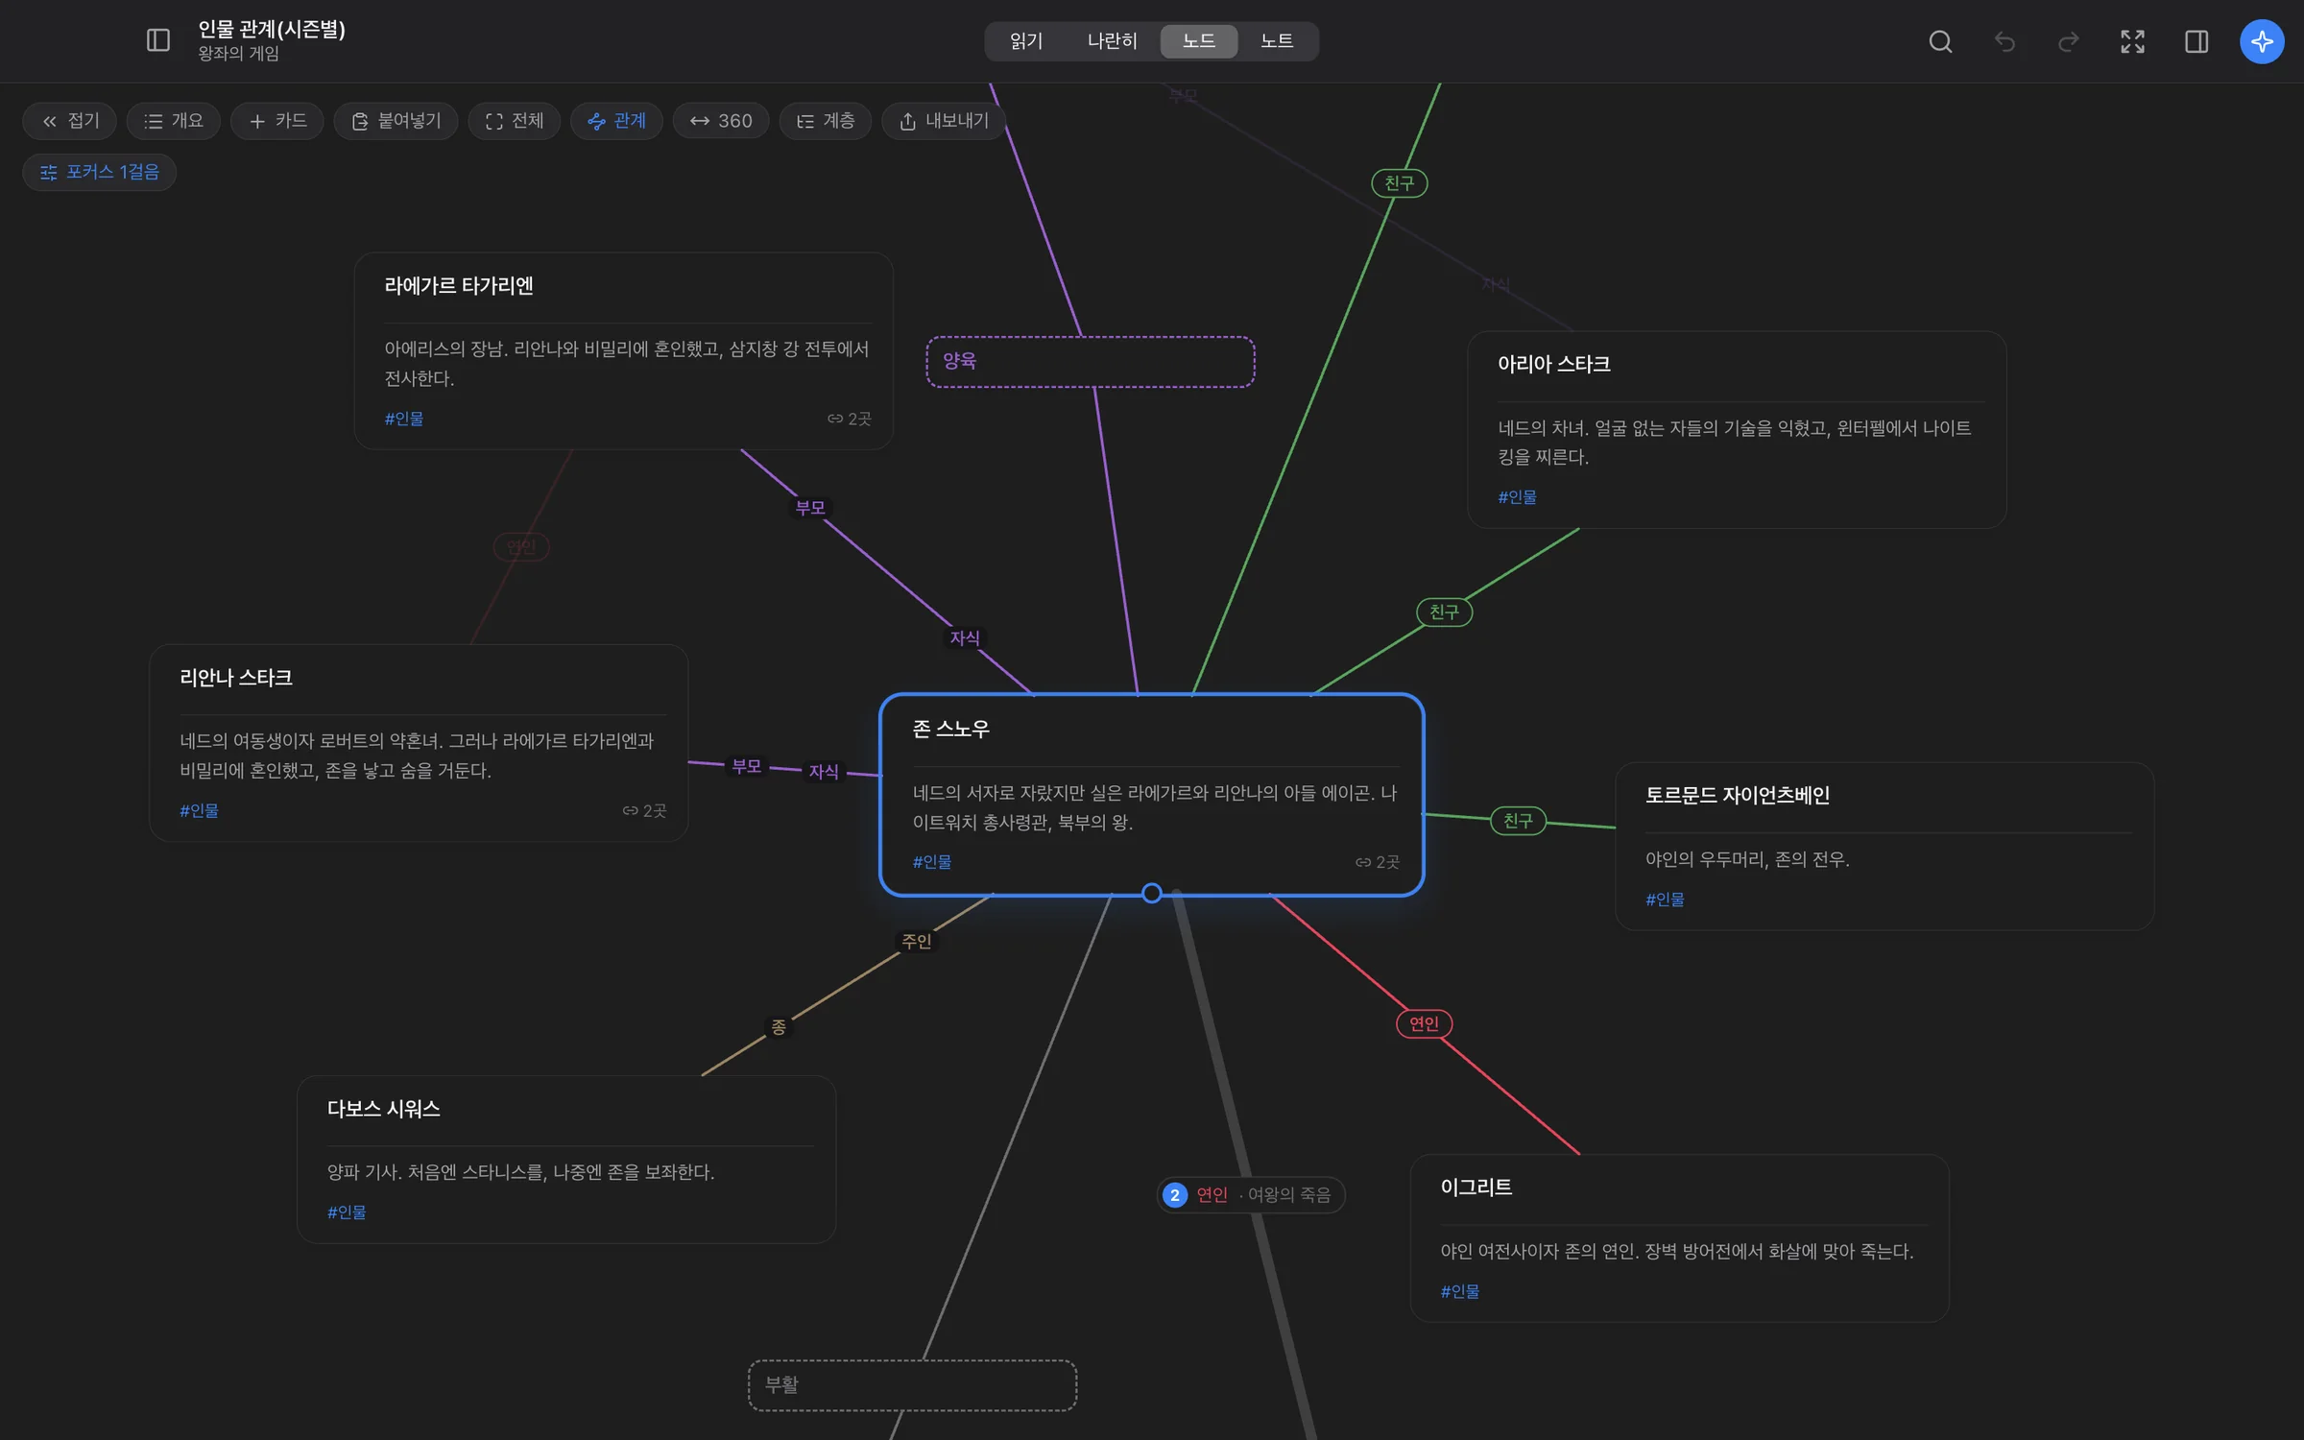Toggle the left sidebar panel icon
The width and height of the screenshot is (2304, 1440).
(158, 40)
